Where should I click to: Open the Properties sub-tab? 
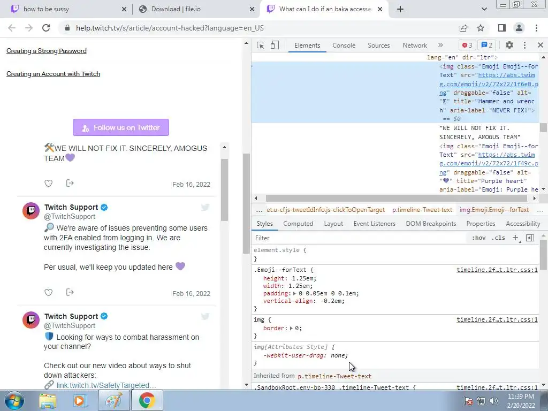(481, 224)
